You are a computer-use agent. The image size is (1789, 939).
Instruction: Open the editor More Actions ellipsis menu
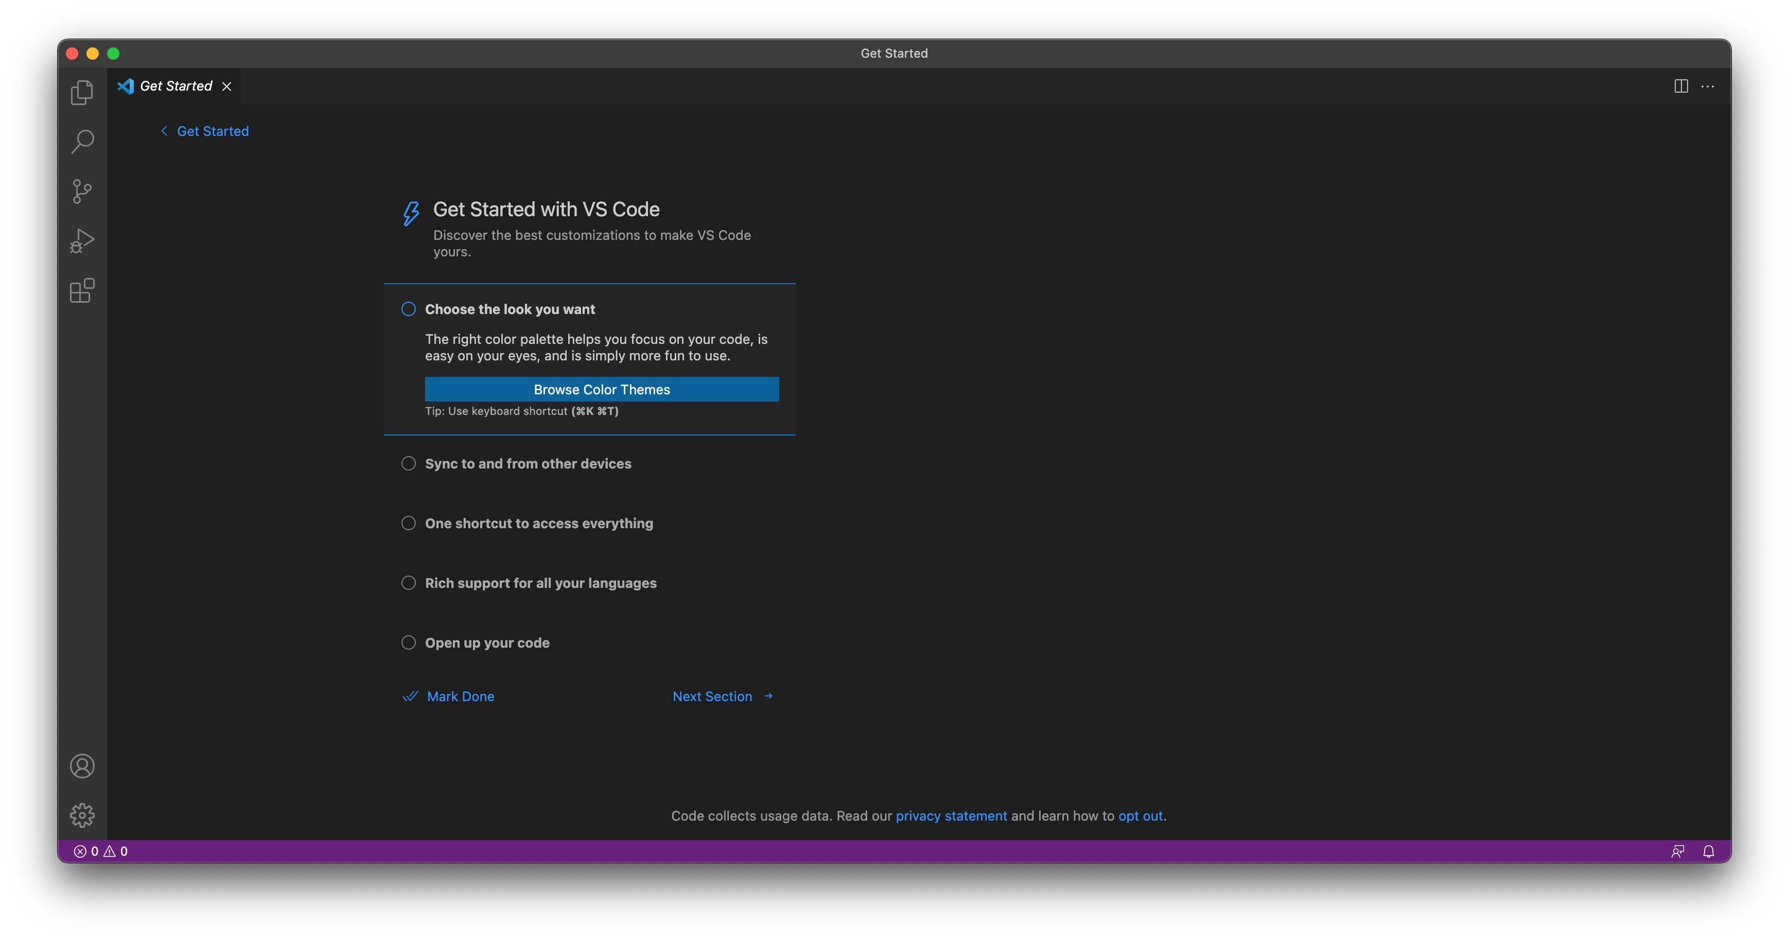pyautogui.click(x=1708, y=86)
